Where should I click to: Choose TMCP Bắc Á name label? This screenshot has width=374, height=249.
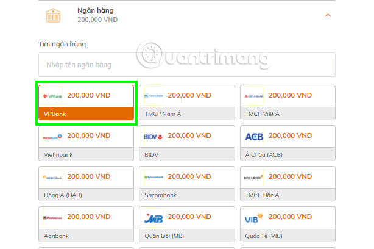(262, 195)
